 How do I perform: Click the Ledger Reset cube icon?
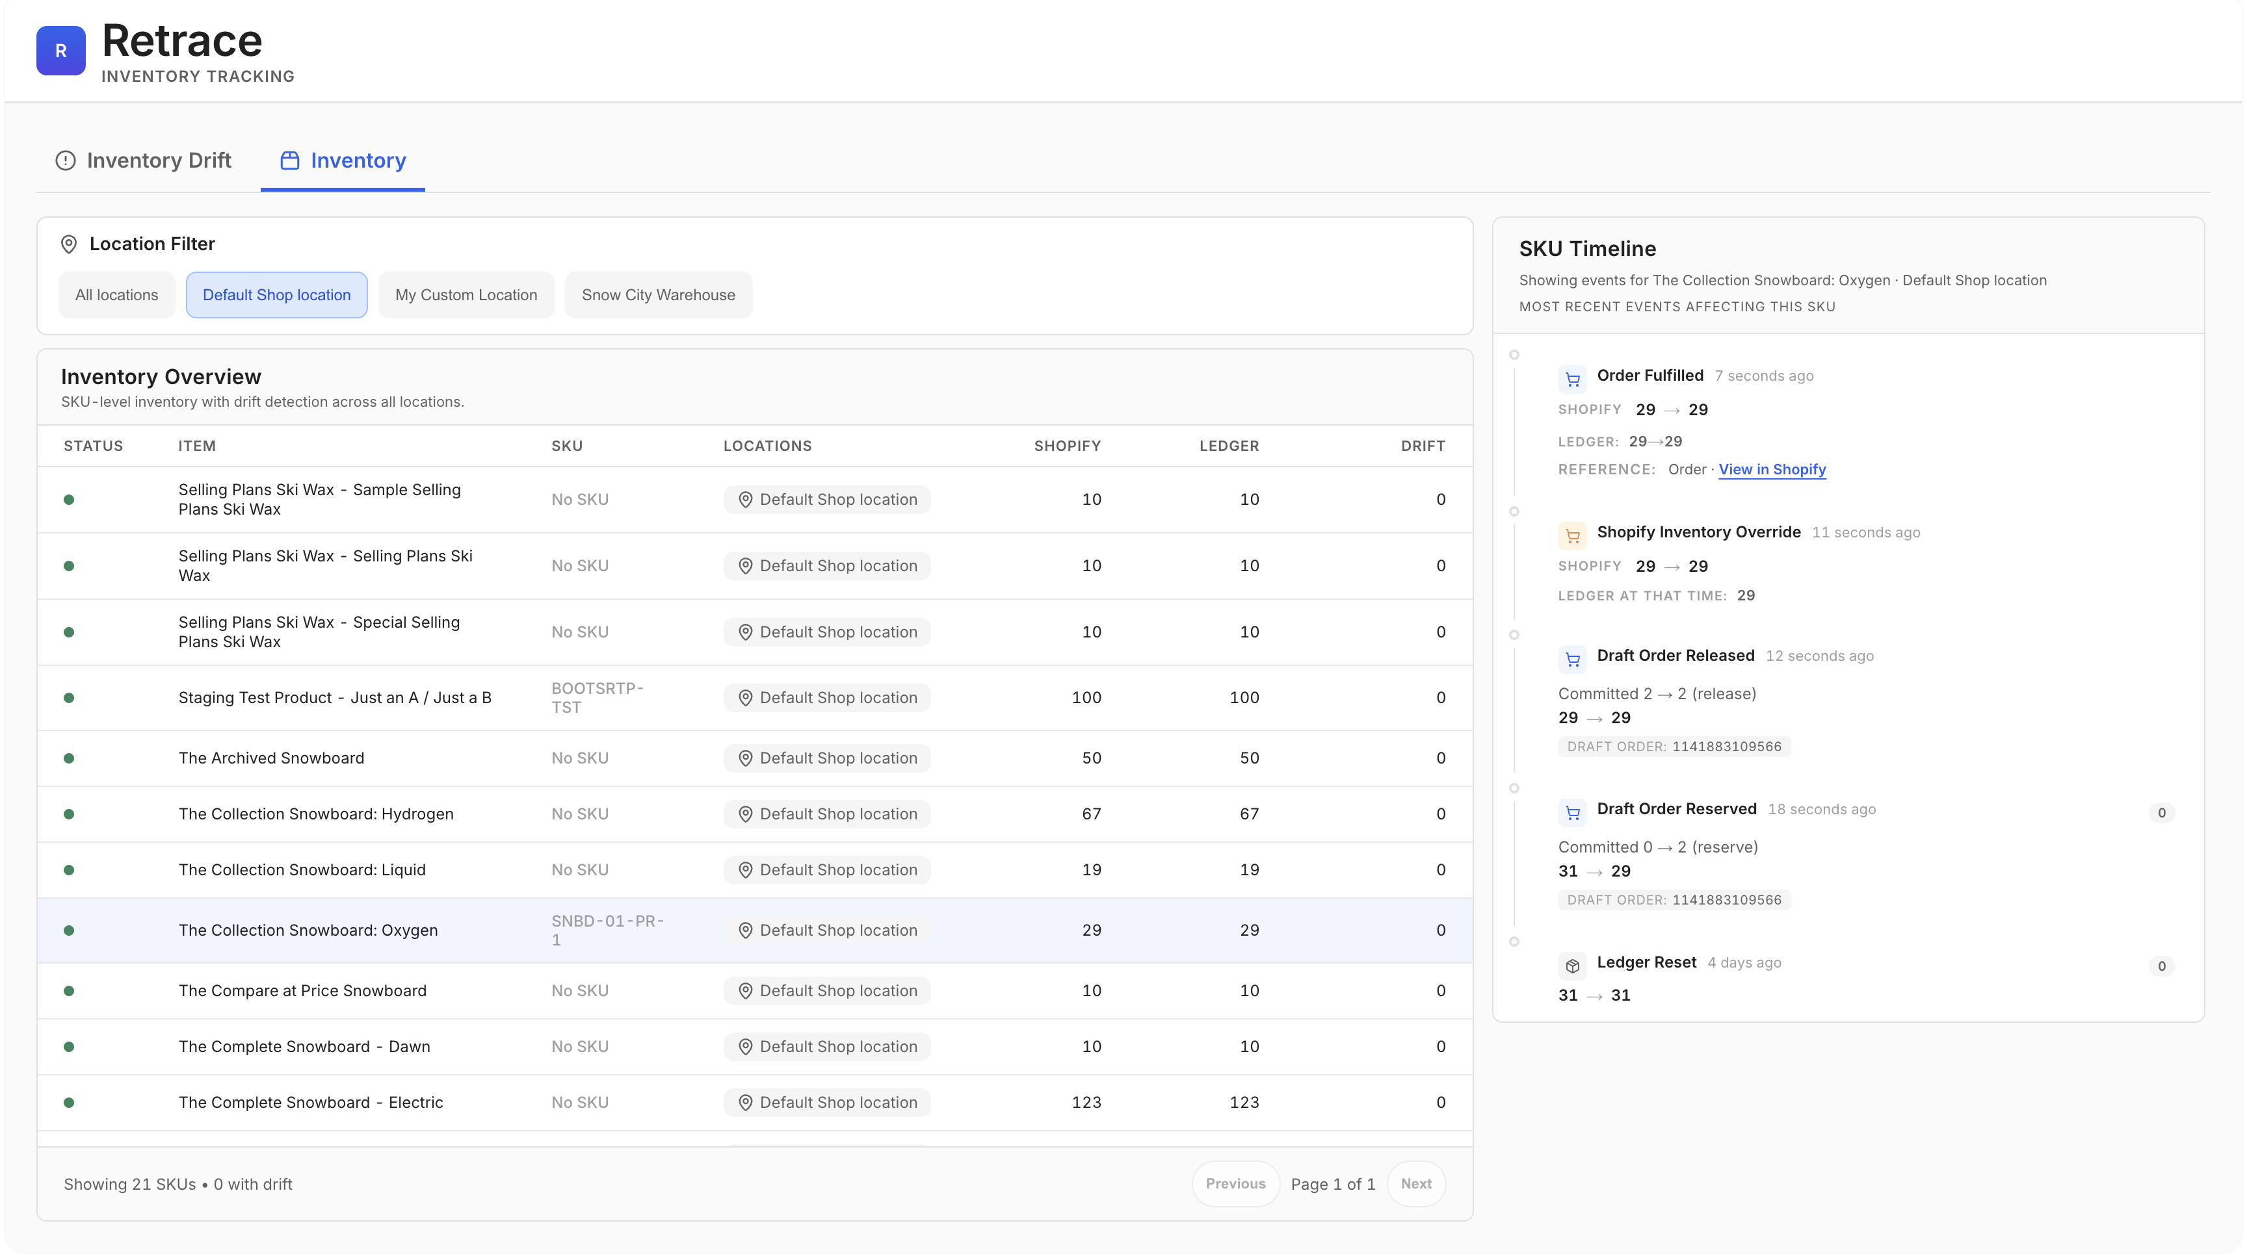(1572, 966)
